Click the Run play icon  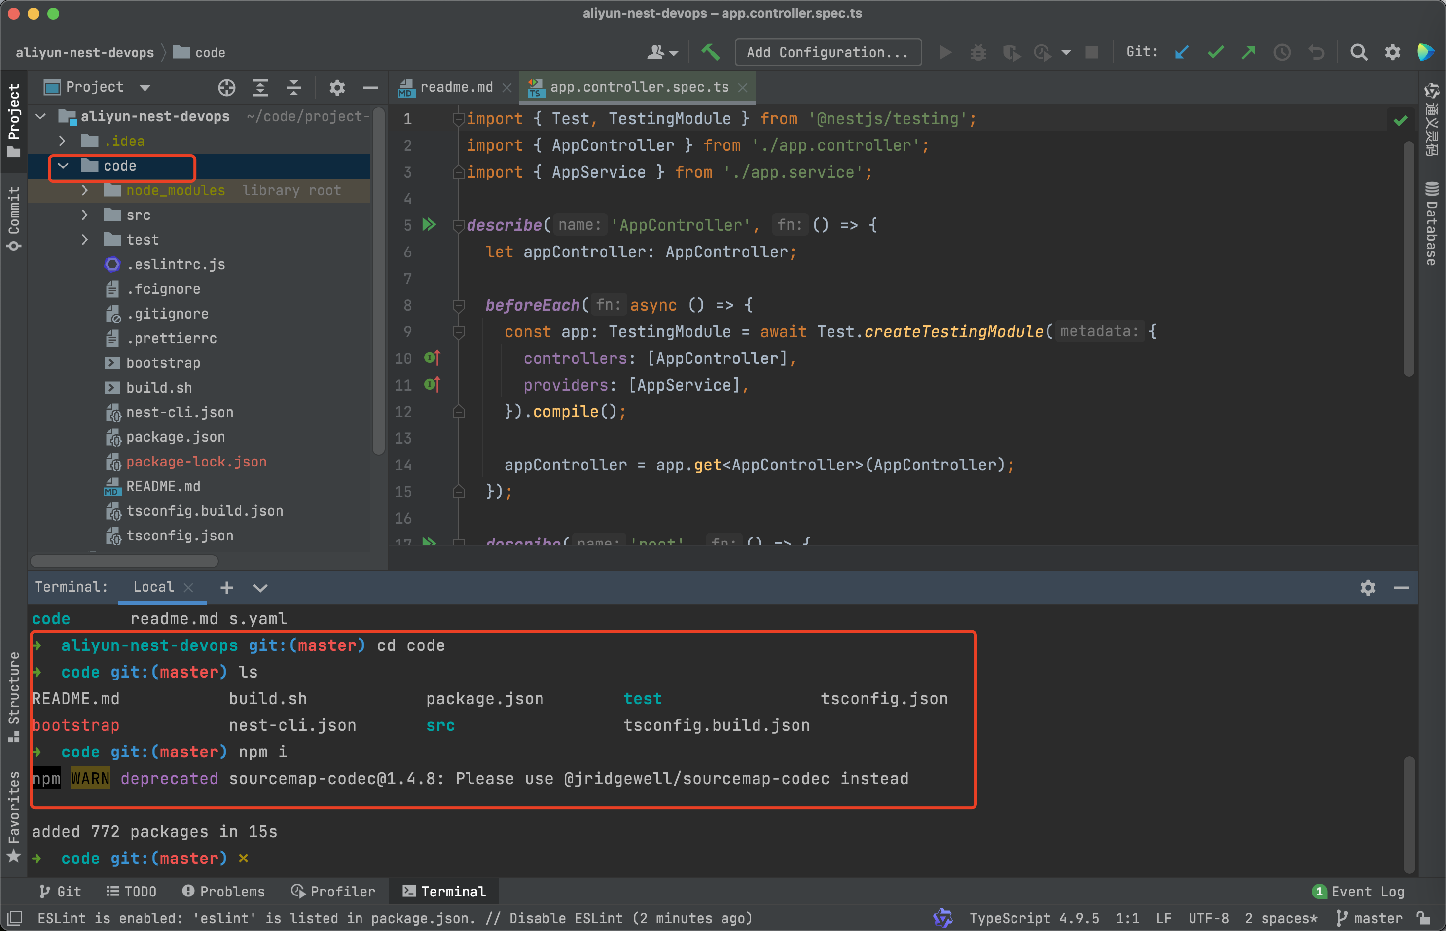(945, 53)
